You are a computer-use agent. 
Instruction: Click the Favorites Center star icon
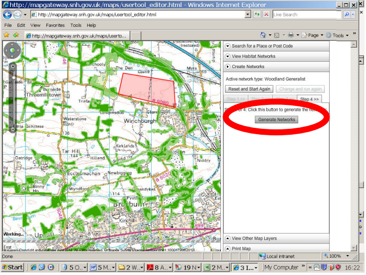tap(6, 35)
